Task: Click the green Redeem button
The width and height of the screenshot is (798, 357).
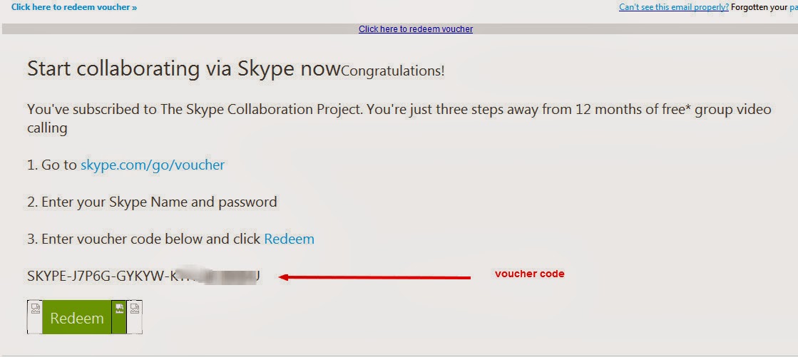Action: tap(76, 317)
